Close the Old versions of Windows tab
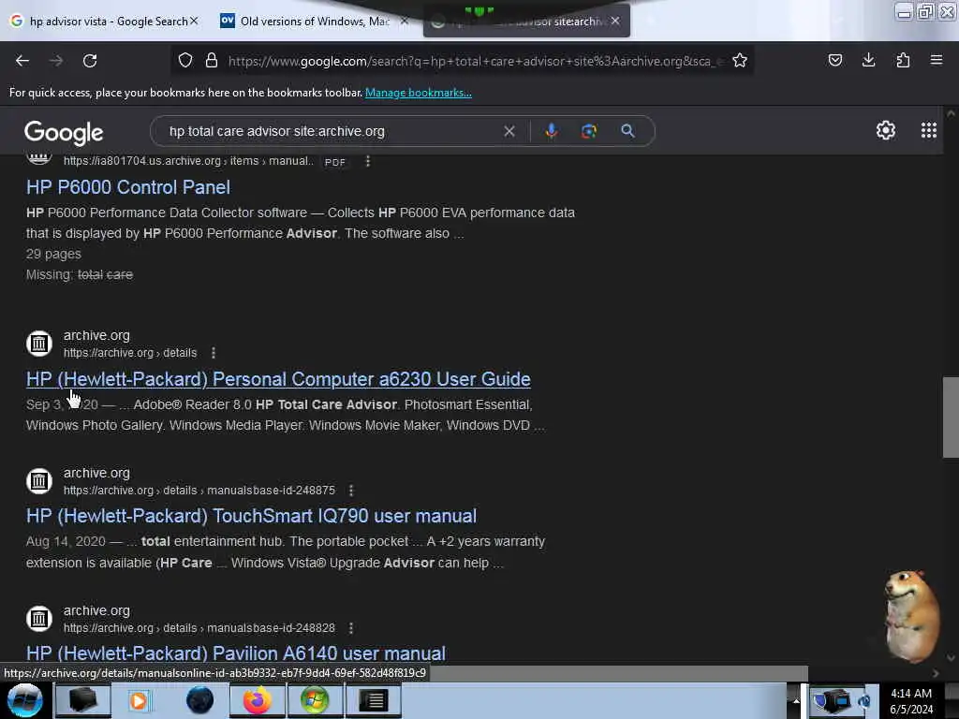Viewport: 959px width, 719px height. coord(404,21)
